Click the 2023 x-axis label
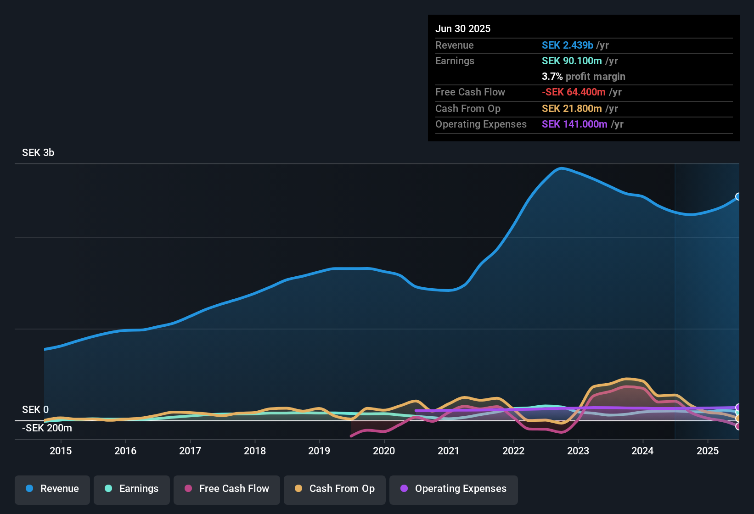This screenshot has width=754, height=514. click(x=578, y=451)
